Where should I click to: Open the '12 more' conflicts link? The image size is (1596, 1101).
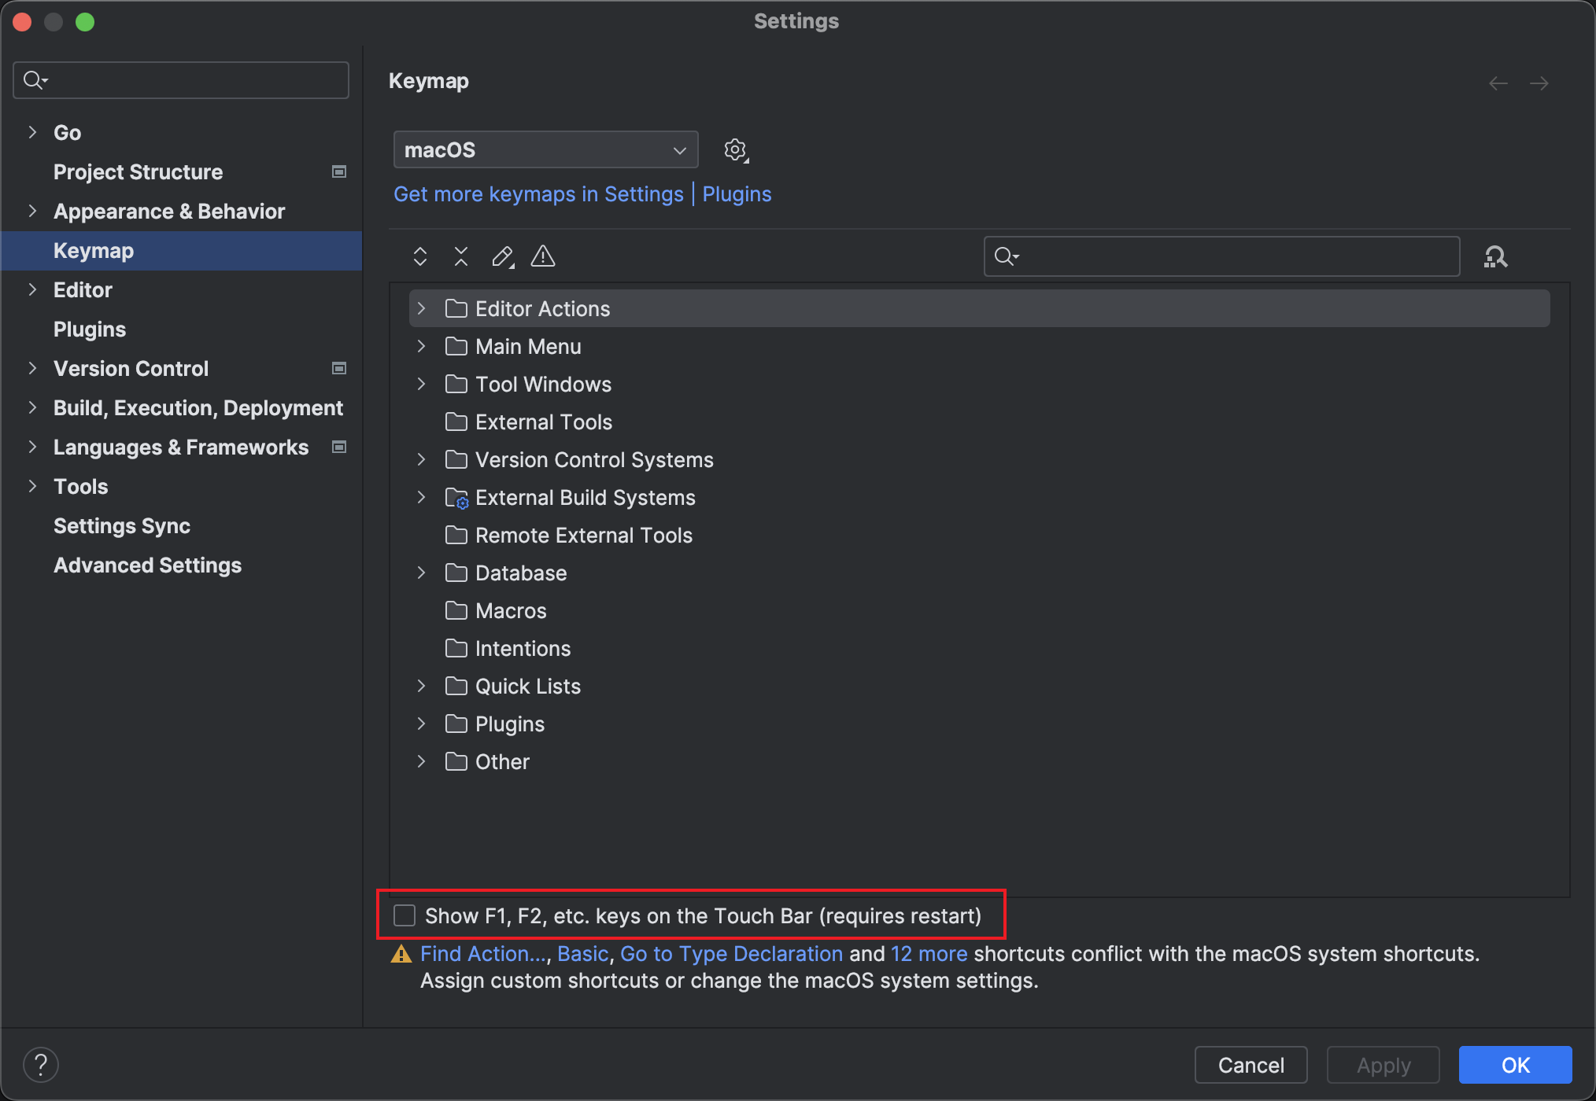click(929, 954)
